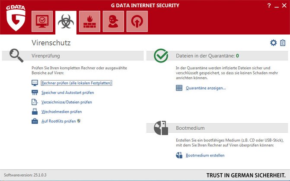Click the disc icon beside Bootmedium erstellen
The height and width of the screenshot is (181, 290).
tap(179, 155)
